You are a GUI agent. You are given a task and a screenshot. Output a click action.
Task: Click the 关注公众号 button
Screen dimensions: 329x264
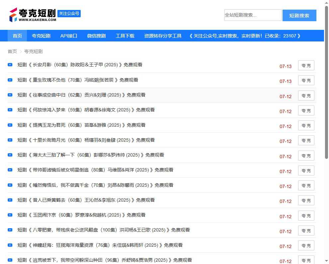coord(69,14)
